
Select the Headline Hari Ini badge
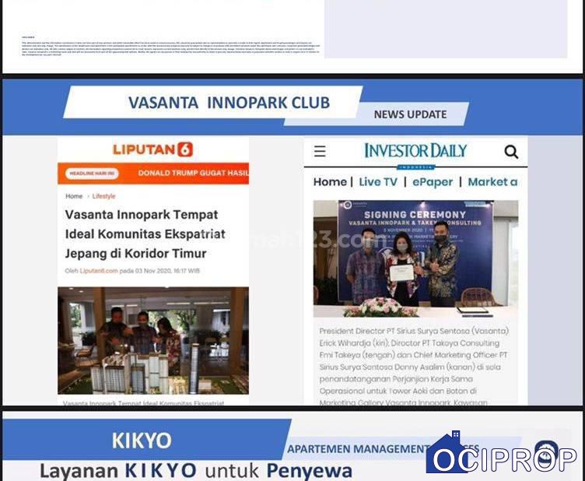92,174
